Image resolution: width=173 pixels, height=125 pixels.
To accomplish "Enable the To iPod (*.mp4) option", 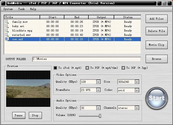I will pyautogui.click(x=55, y=68).
